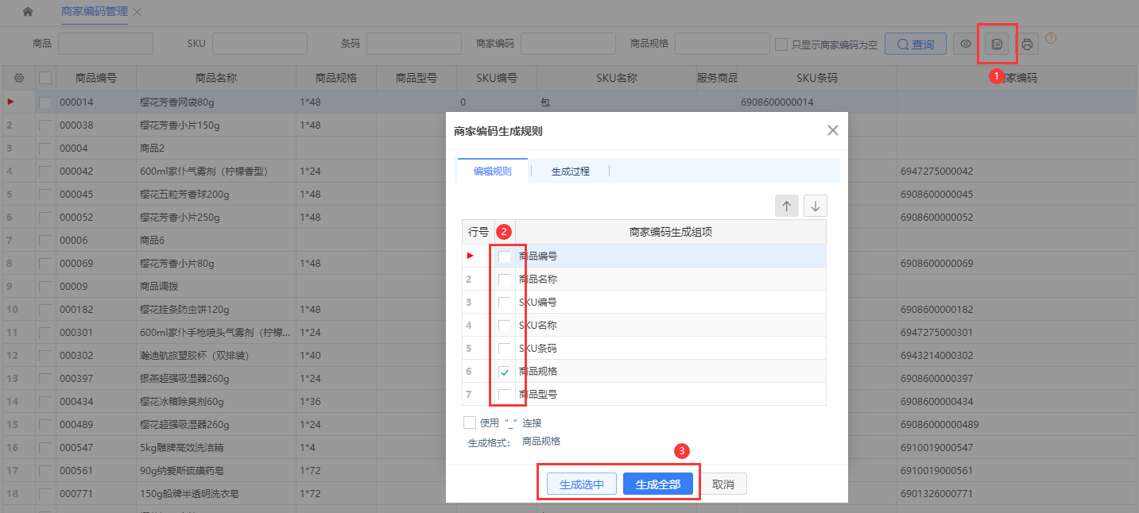Switch to 编辑规则 tab
This screenshot has width=1139, height=513.
coord(493,171)
